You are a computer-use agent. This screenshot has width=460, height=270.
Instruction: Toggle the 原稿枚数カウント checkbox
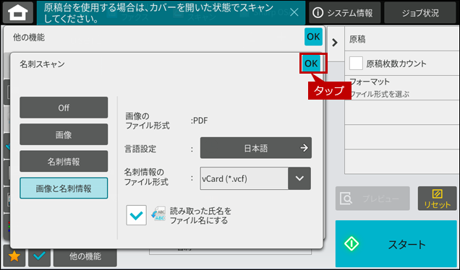coord(356,64)
